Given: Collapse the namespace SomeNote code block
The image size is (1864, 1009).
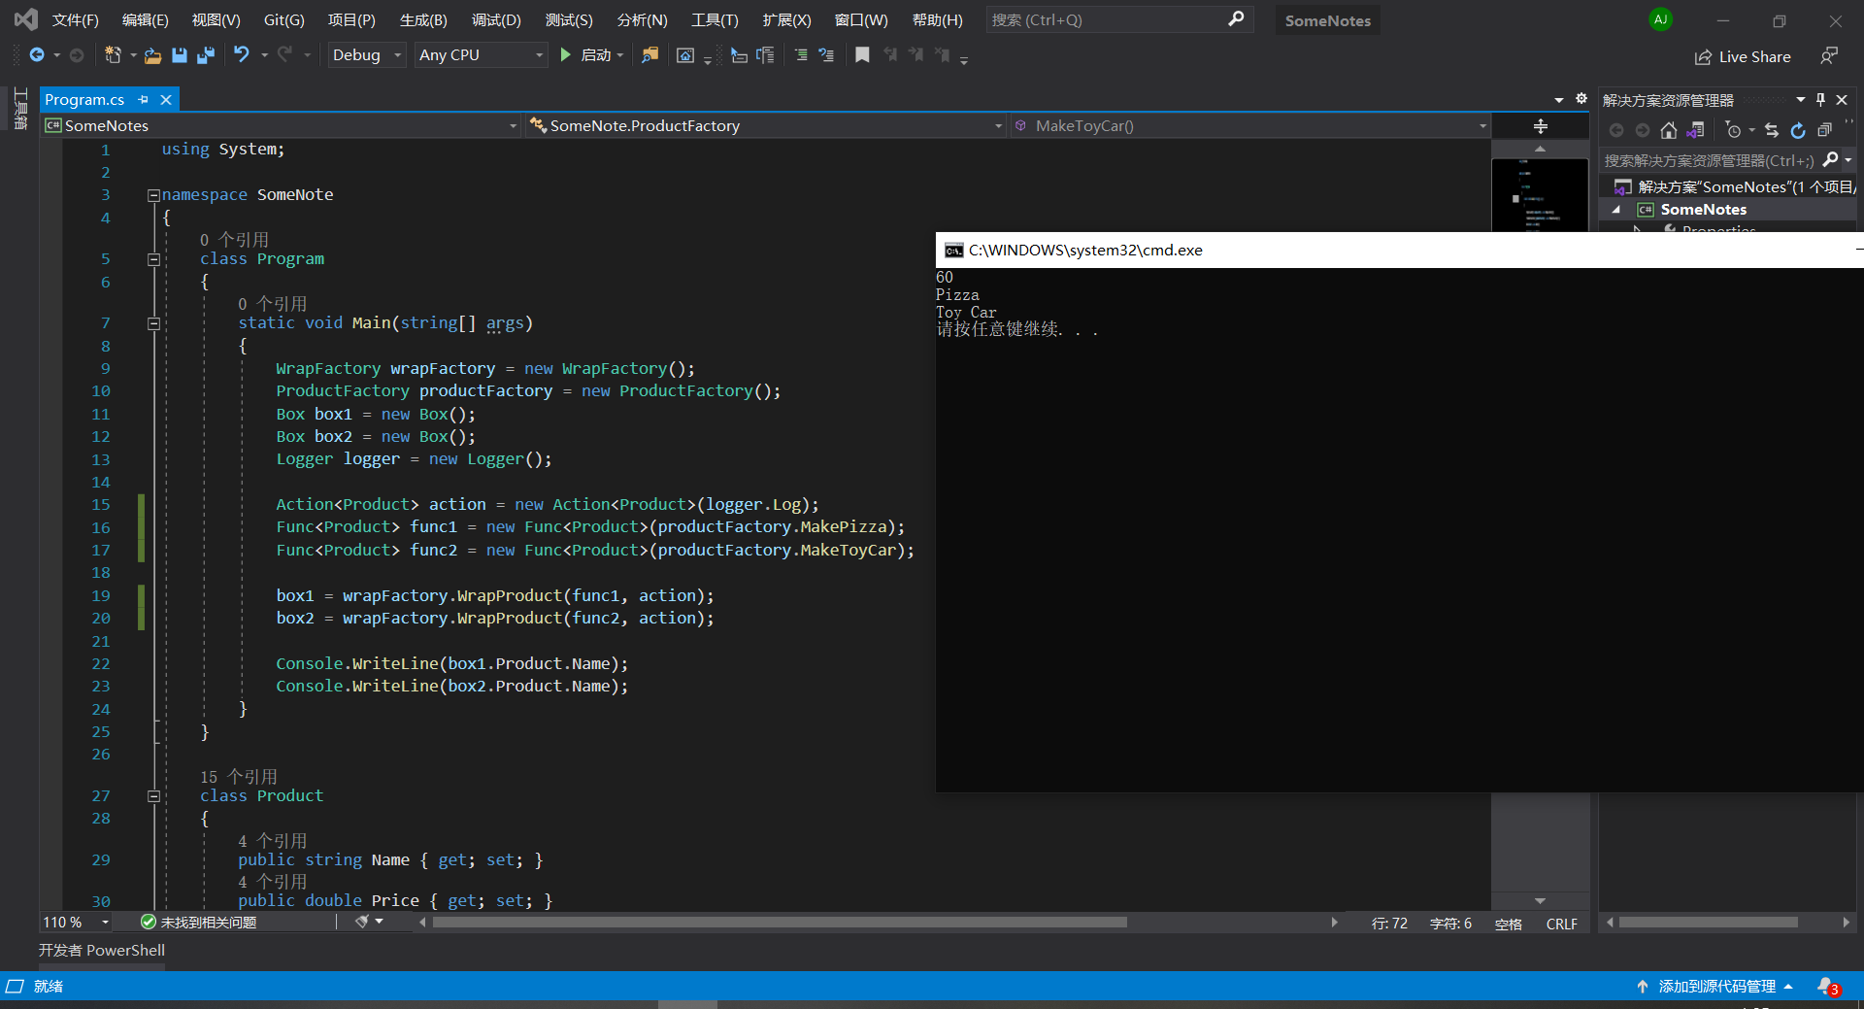Looking at the screenshot, I should (x=153, y=195).
